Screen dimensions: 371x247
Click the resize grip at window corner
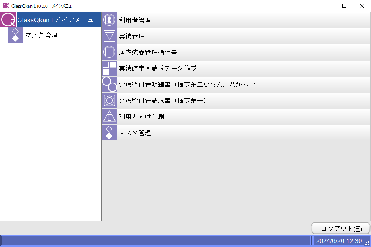367,243
